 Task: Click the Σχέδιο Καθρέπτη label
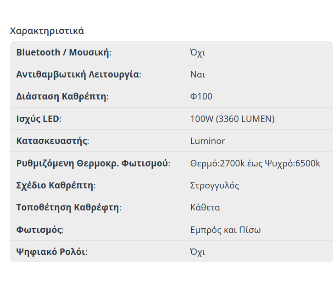[55, 185]
